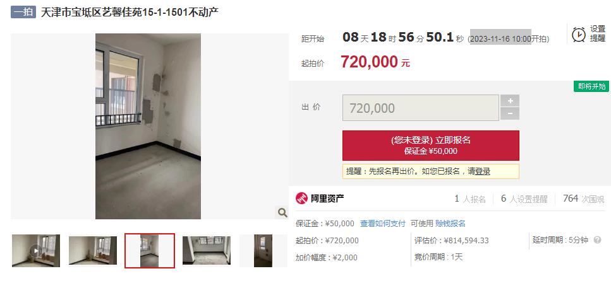
Task: Click the 阿里资产 logo icon
Action: [x=301, y=199]
